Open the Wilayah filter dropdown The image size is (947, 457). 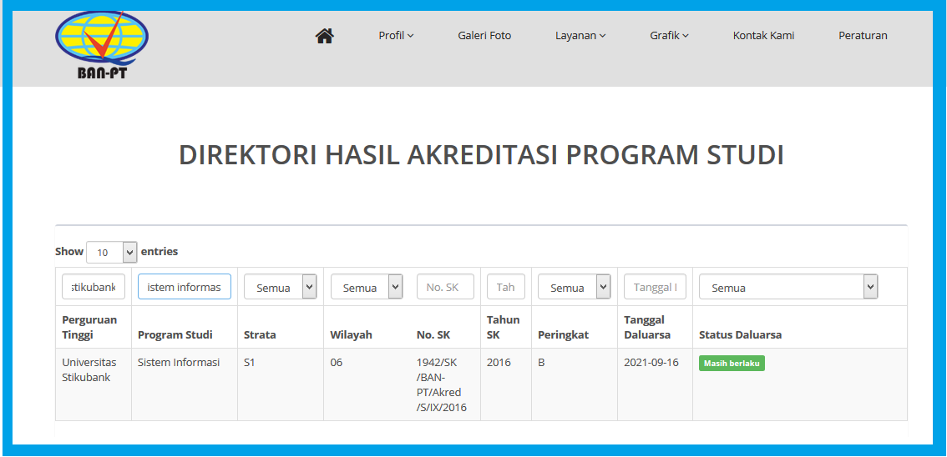tap(367, 287)
